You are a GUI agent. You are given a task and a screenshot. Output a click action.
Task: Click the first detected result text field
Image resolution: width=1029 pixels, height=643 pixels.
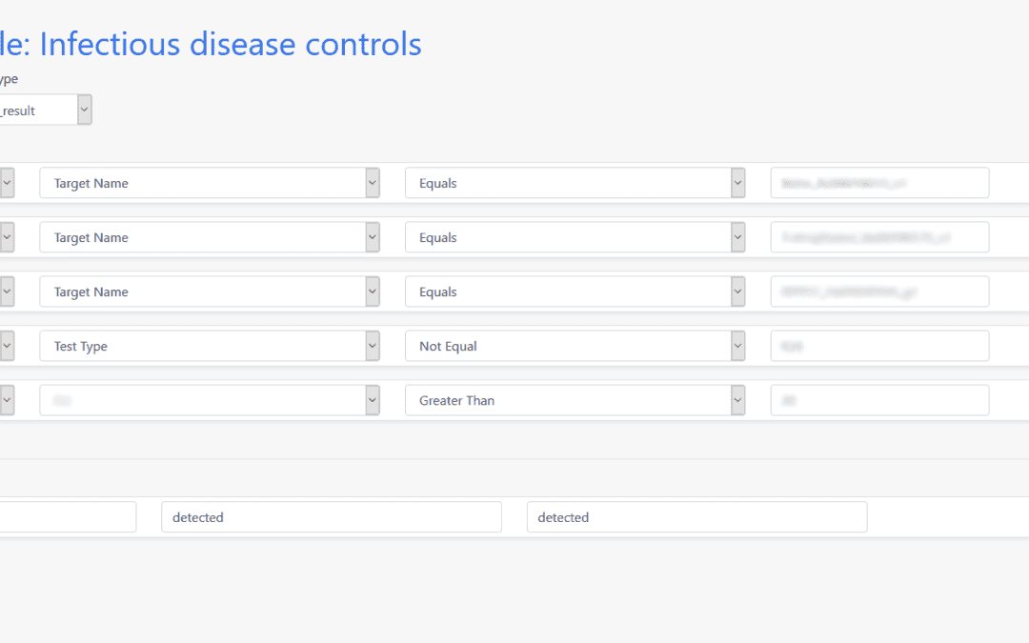[331, 516]
